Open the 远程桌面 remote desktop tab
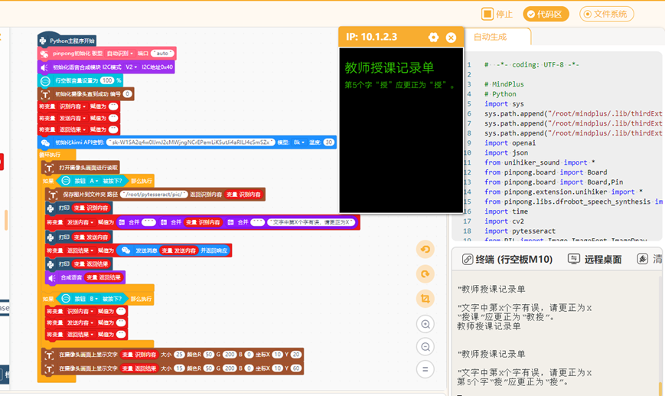Screen dimensions: 665x396 click(595, 259)
